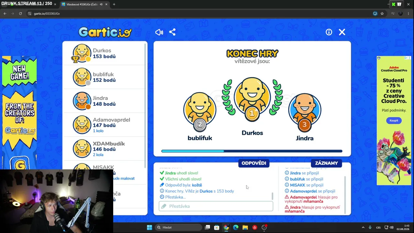Click 'MISAKK se připojil' log entry

point(304,185)
